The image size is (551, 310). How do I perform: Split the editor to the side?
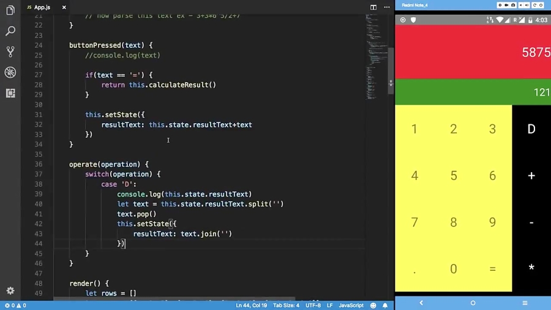click(x=373, y=7)
